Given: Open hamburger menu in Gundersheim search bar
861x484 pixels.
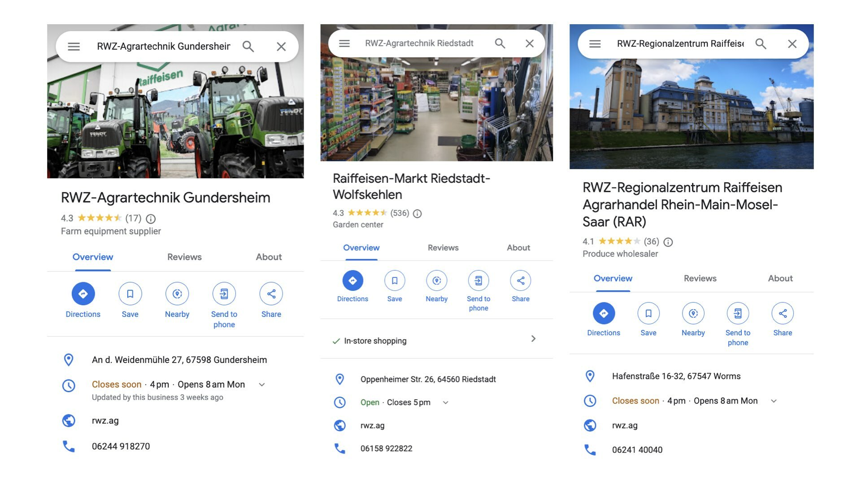Looking at the screenshot, I should coord(74,47).
